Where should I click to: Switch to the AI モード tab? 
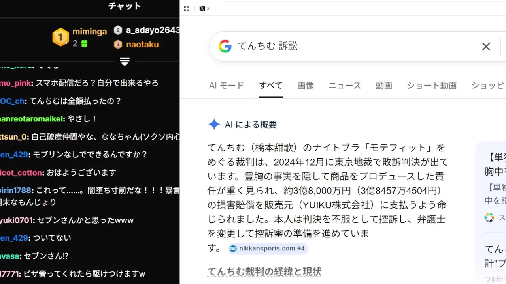click(x=227, y=85)
